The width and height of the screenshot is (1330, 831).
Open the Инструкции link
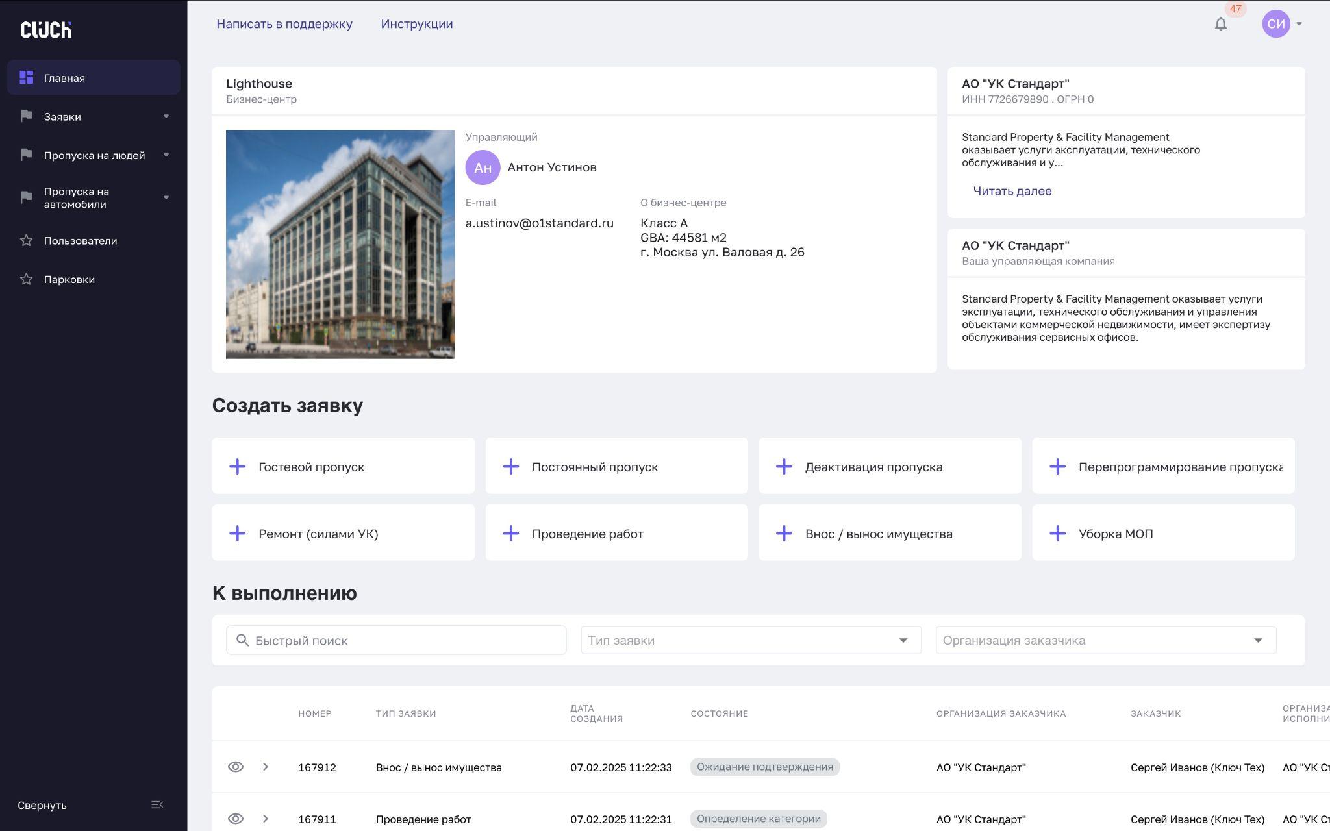click(x=417, y=24)
